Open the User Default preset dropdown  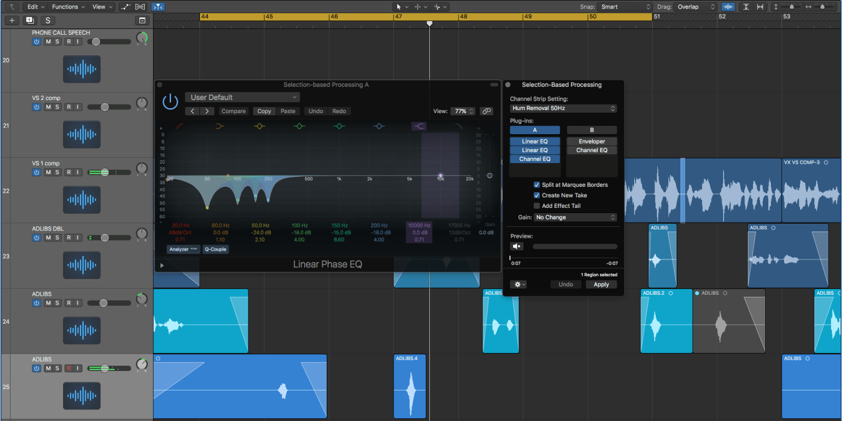click(243, 97)
